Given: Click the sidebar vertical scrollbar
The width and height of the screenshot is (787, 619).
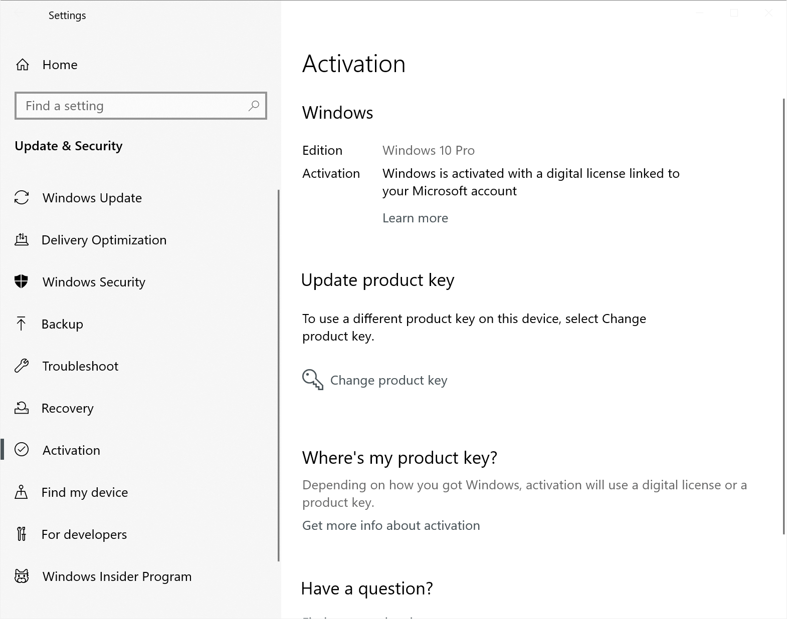Looking at the screenshot, I should (278, 376).
